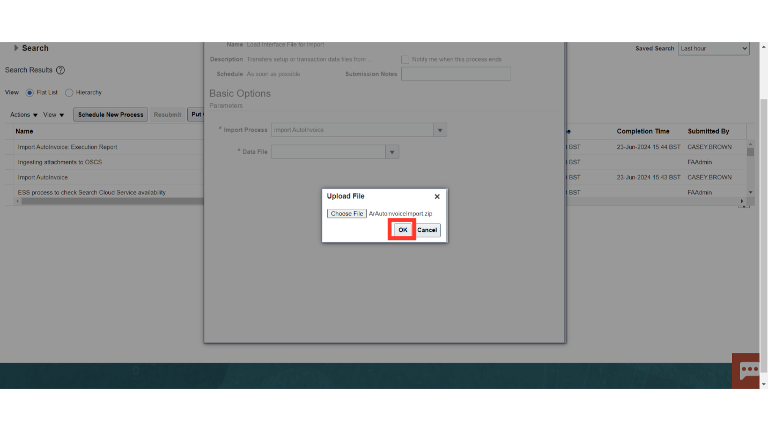Open Search Results help icon
Screen dimensions: 768x431
point(61,70)
